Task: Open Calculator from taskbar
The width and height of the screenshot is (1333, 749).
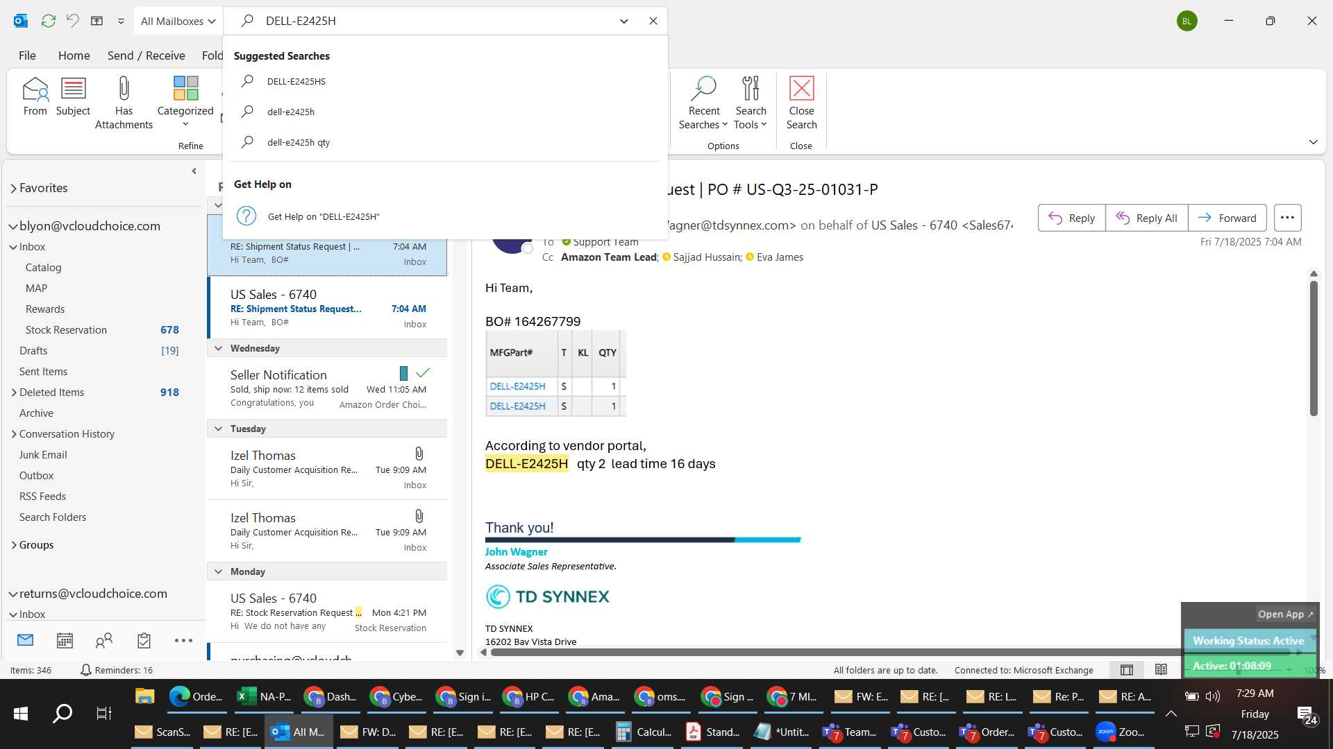Action: pos(645,732)
